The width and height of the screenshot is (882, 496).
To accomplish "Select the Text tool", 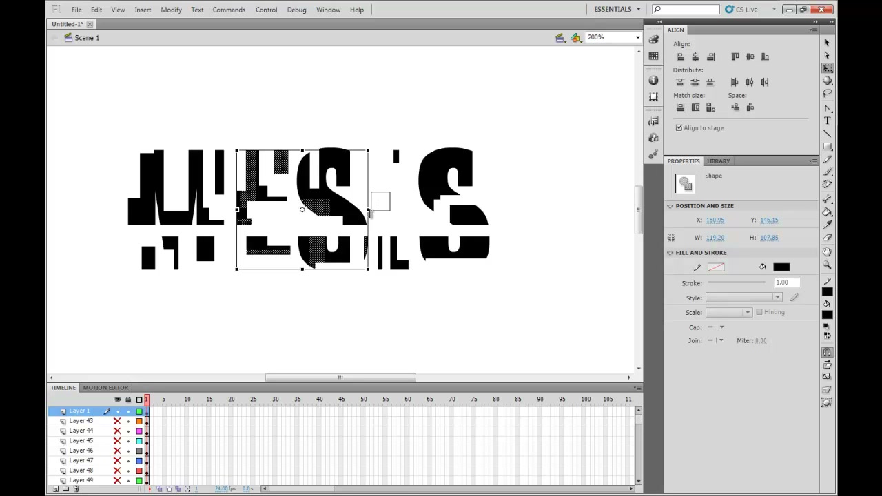I will click(827, 121).
